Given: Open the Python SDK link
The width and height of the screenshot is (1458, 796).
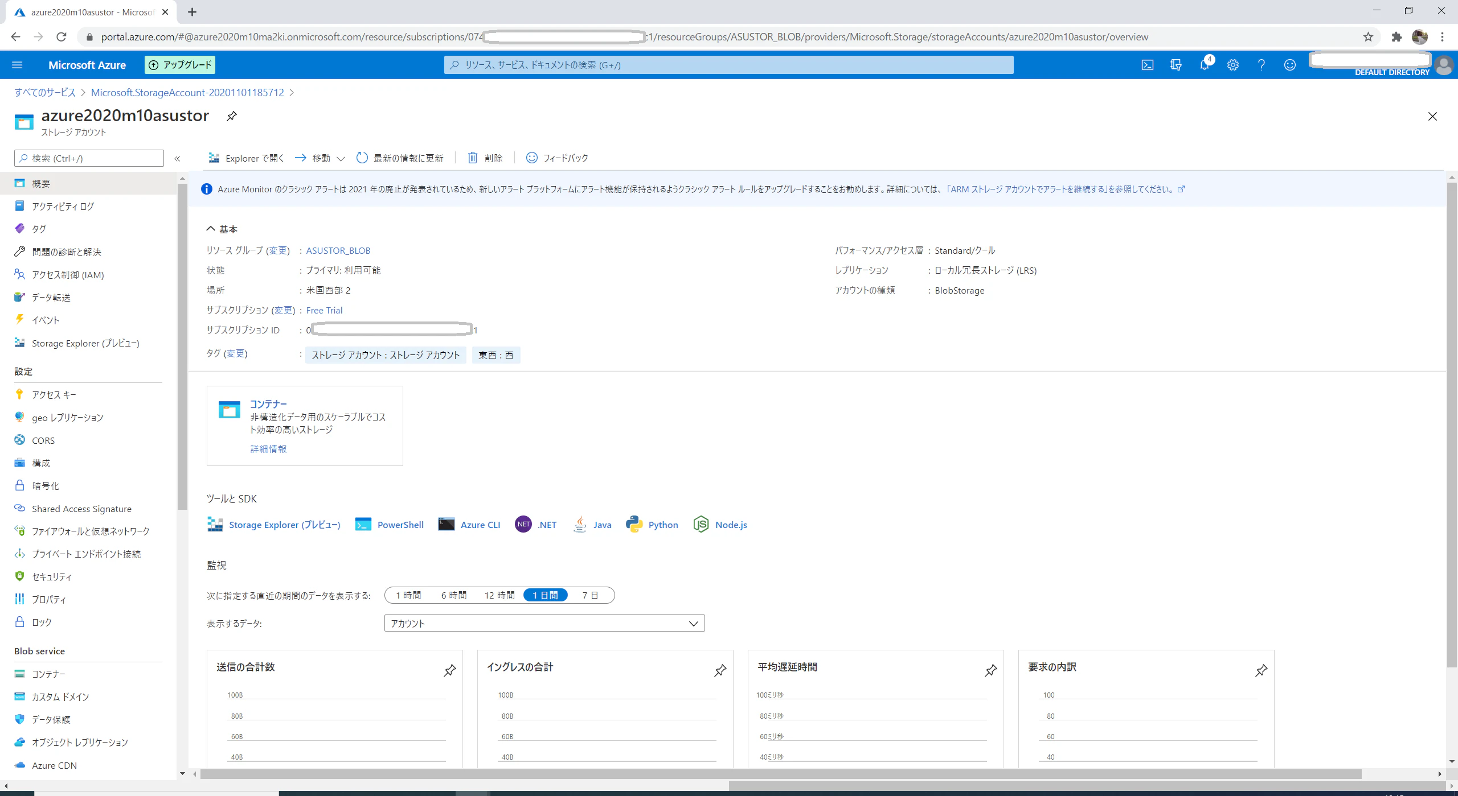Looking at the screenshot, I should click(x=652, y=525).
